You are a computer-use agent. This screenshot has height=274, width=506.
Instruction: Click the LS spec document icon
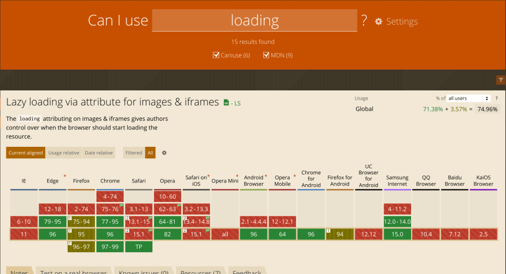[x=226, y=102]
